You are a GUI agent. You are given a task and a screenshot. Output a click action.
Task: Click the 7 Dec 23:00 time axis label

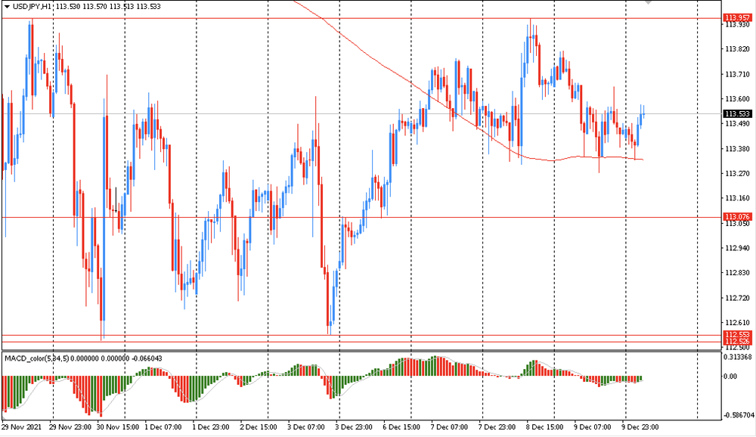(497, 427)
